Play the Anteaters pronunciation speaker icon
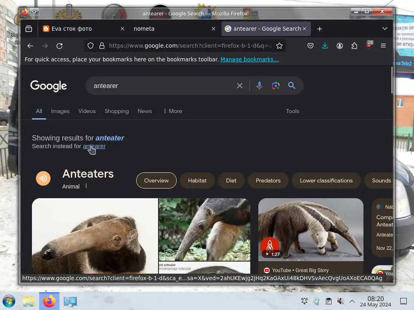Viewport: 414px width, 310px height. point(43,178)
